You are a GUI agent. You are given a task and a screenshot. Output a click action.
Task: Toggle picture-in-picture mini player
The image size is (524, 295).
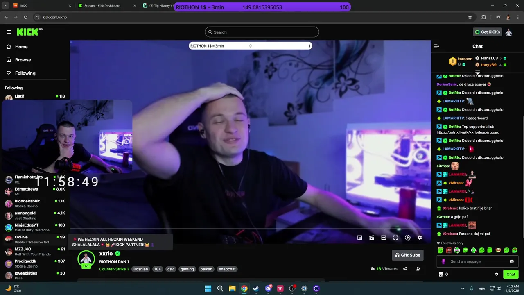(x=359, y=238)
